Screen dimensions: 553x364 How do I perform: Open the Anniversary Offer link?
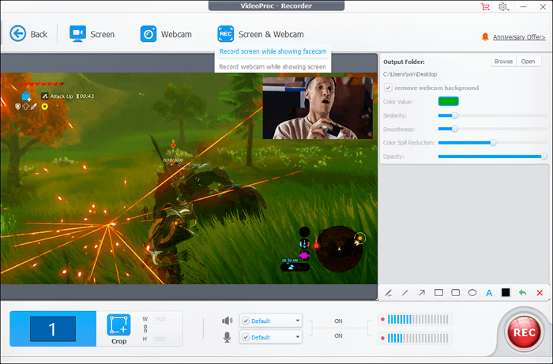click(519, 37)
